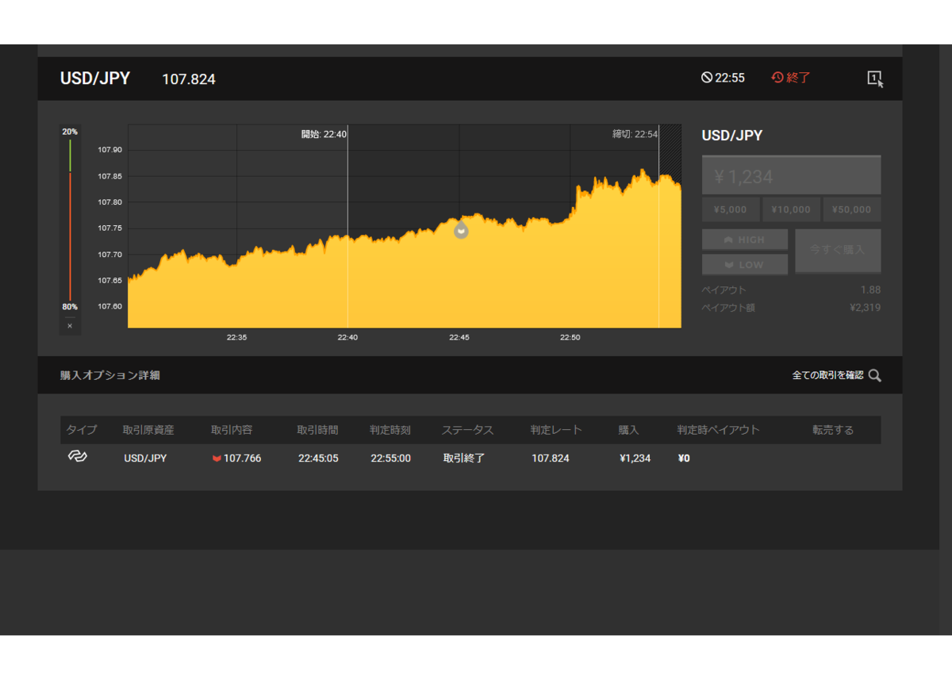
Task: Click the 今すぐ購入 purchase button
Action: pos(838,250)
